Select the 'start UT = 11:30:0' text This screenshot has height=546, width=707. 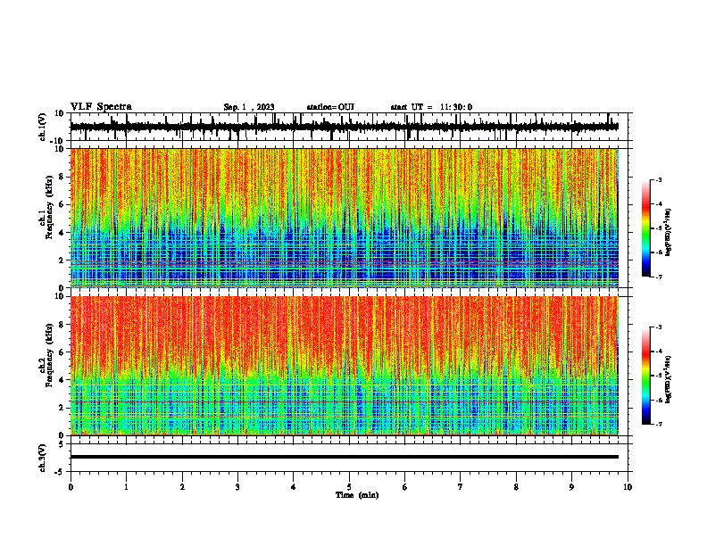click(x=431, y=107)
